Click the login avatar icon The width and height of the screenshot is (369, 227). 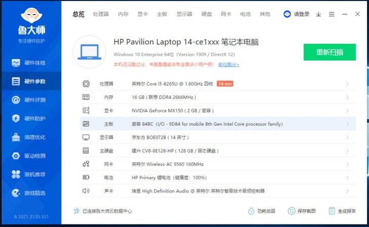point(287,14)
